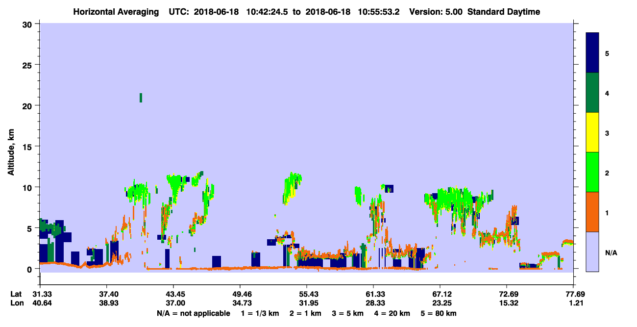This screenshot has width=637, height=327.
Task: Click the 'Version: 5.00' text in title
Action: 435,12
